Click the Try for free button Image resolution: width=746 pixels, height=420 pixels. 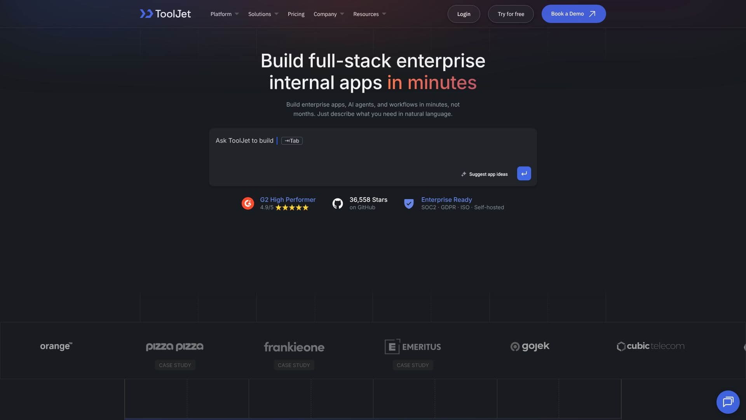(511, 14)
